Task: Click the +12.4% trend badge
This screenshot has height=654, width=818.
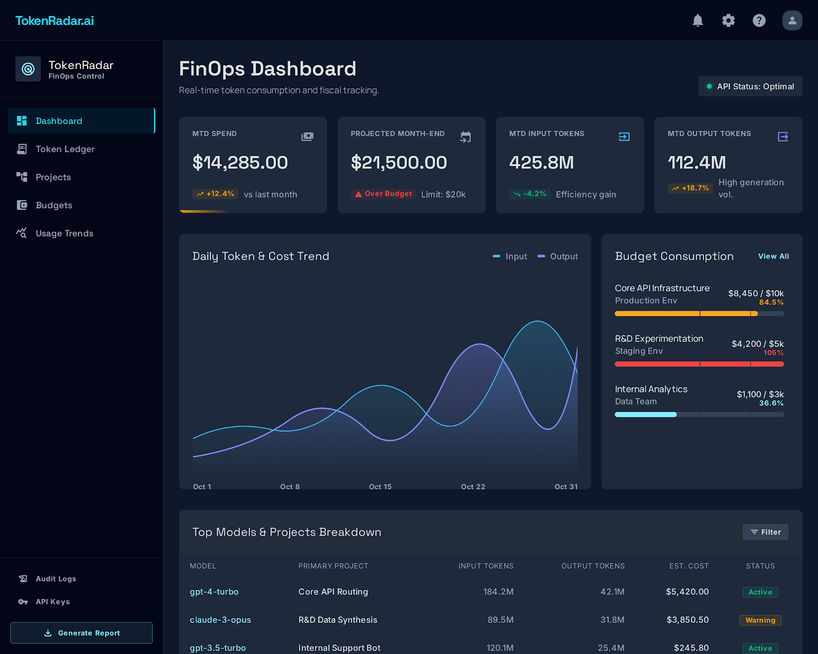Action: [x=215, y=194]
